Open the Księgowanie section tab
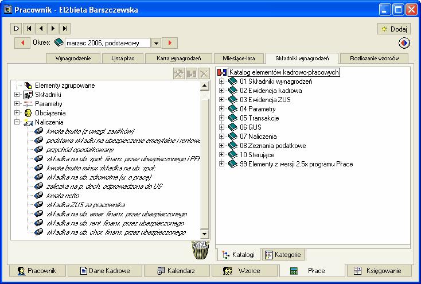421x284 pixels. click(379, 271)
